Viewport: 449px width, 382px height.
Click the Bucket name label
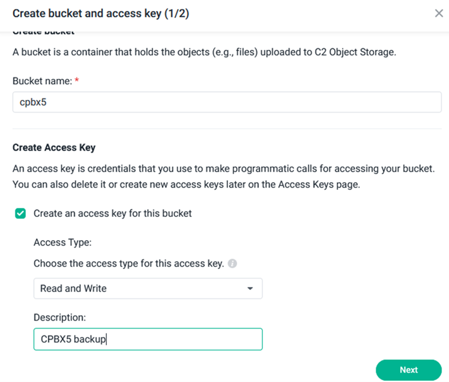point(42,81)
